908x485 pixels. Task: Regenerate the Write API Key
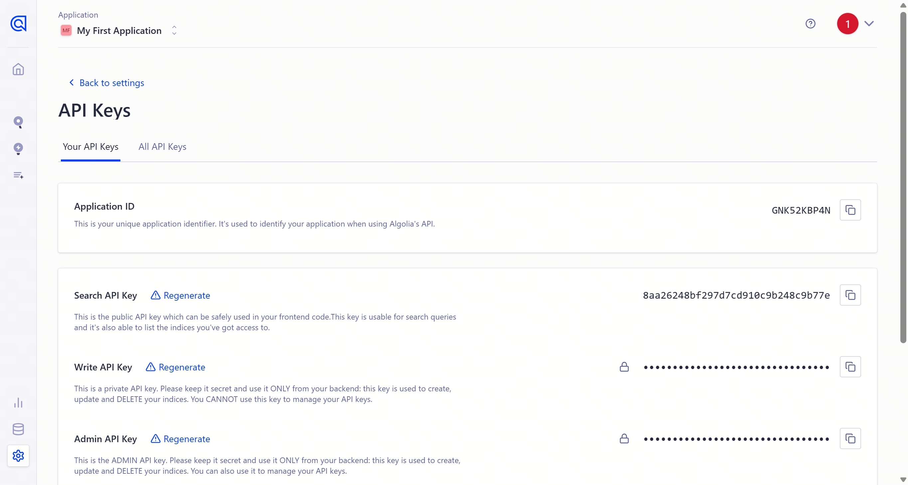(176, 367)
